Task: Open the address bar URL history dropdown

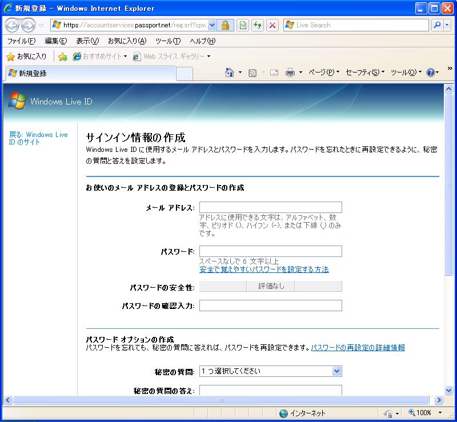Action: point(212,25)
